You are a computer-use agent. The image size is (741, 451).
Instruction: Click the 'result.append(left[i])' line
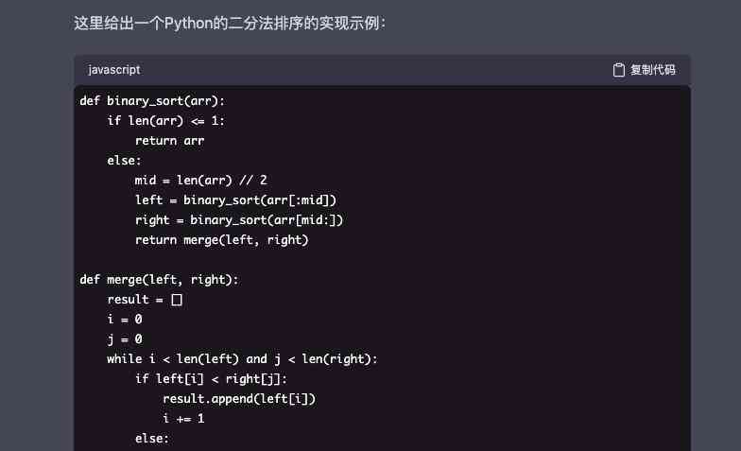point(239,399)
